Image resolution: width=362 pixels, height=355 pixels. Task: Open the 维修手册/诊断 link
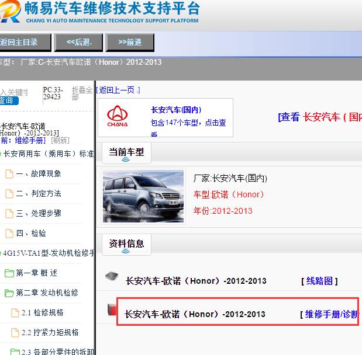[330, 314]
